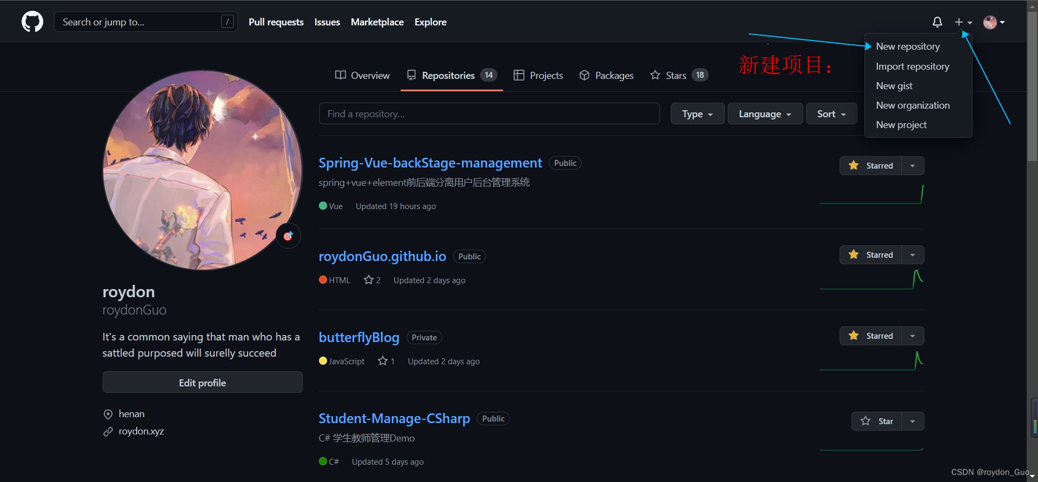Click the henan location text
Viewport: 1038px width, 482px height.
[131, 414]
